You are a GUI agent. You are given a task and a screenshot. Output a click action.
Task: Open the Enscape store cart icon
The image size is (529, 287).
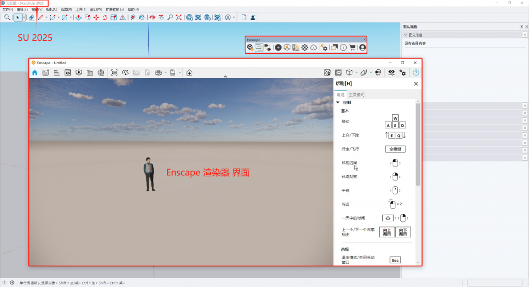(352, 48)
